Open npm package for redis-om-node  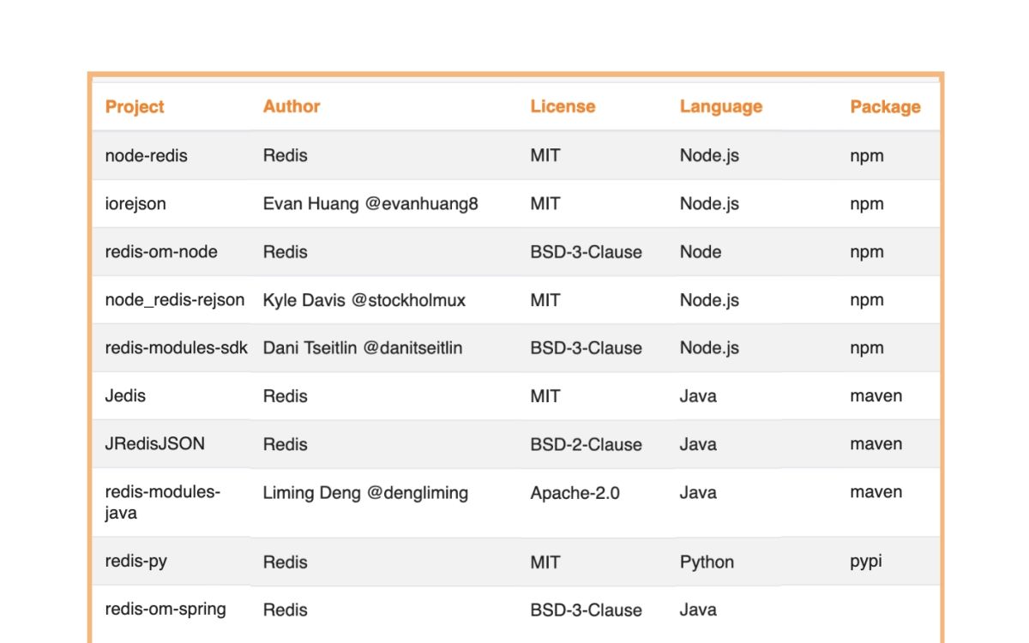pos(867,253)
